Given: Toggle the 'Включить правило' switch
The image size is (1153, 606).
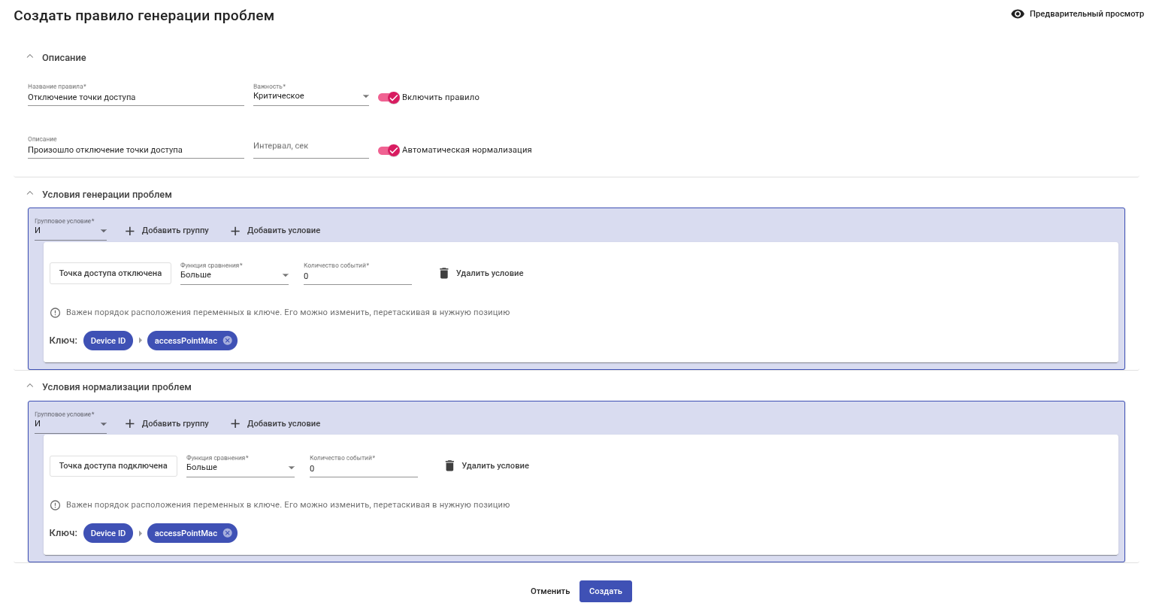Looking at the screenshot, I should point(389,98).
